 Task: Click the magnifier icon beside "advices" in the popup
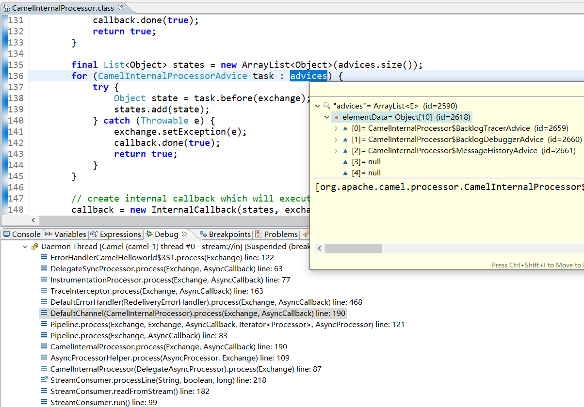point(327,106)
